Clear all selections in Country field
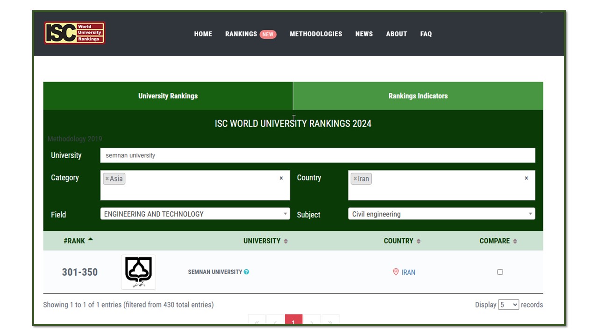598x336 pixels. click(526, 178)
